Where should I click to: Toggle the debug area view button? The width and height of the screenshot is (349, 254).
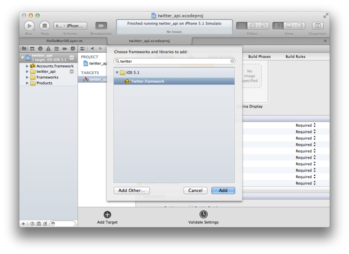pyautogui.click(x=289, y=26)
